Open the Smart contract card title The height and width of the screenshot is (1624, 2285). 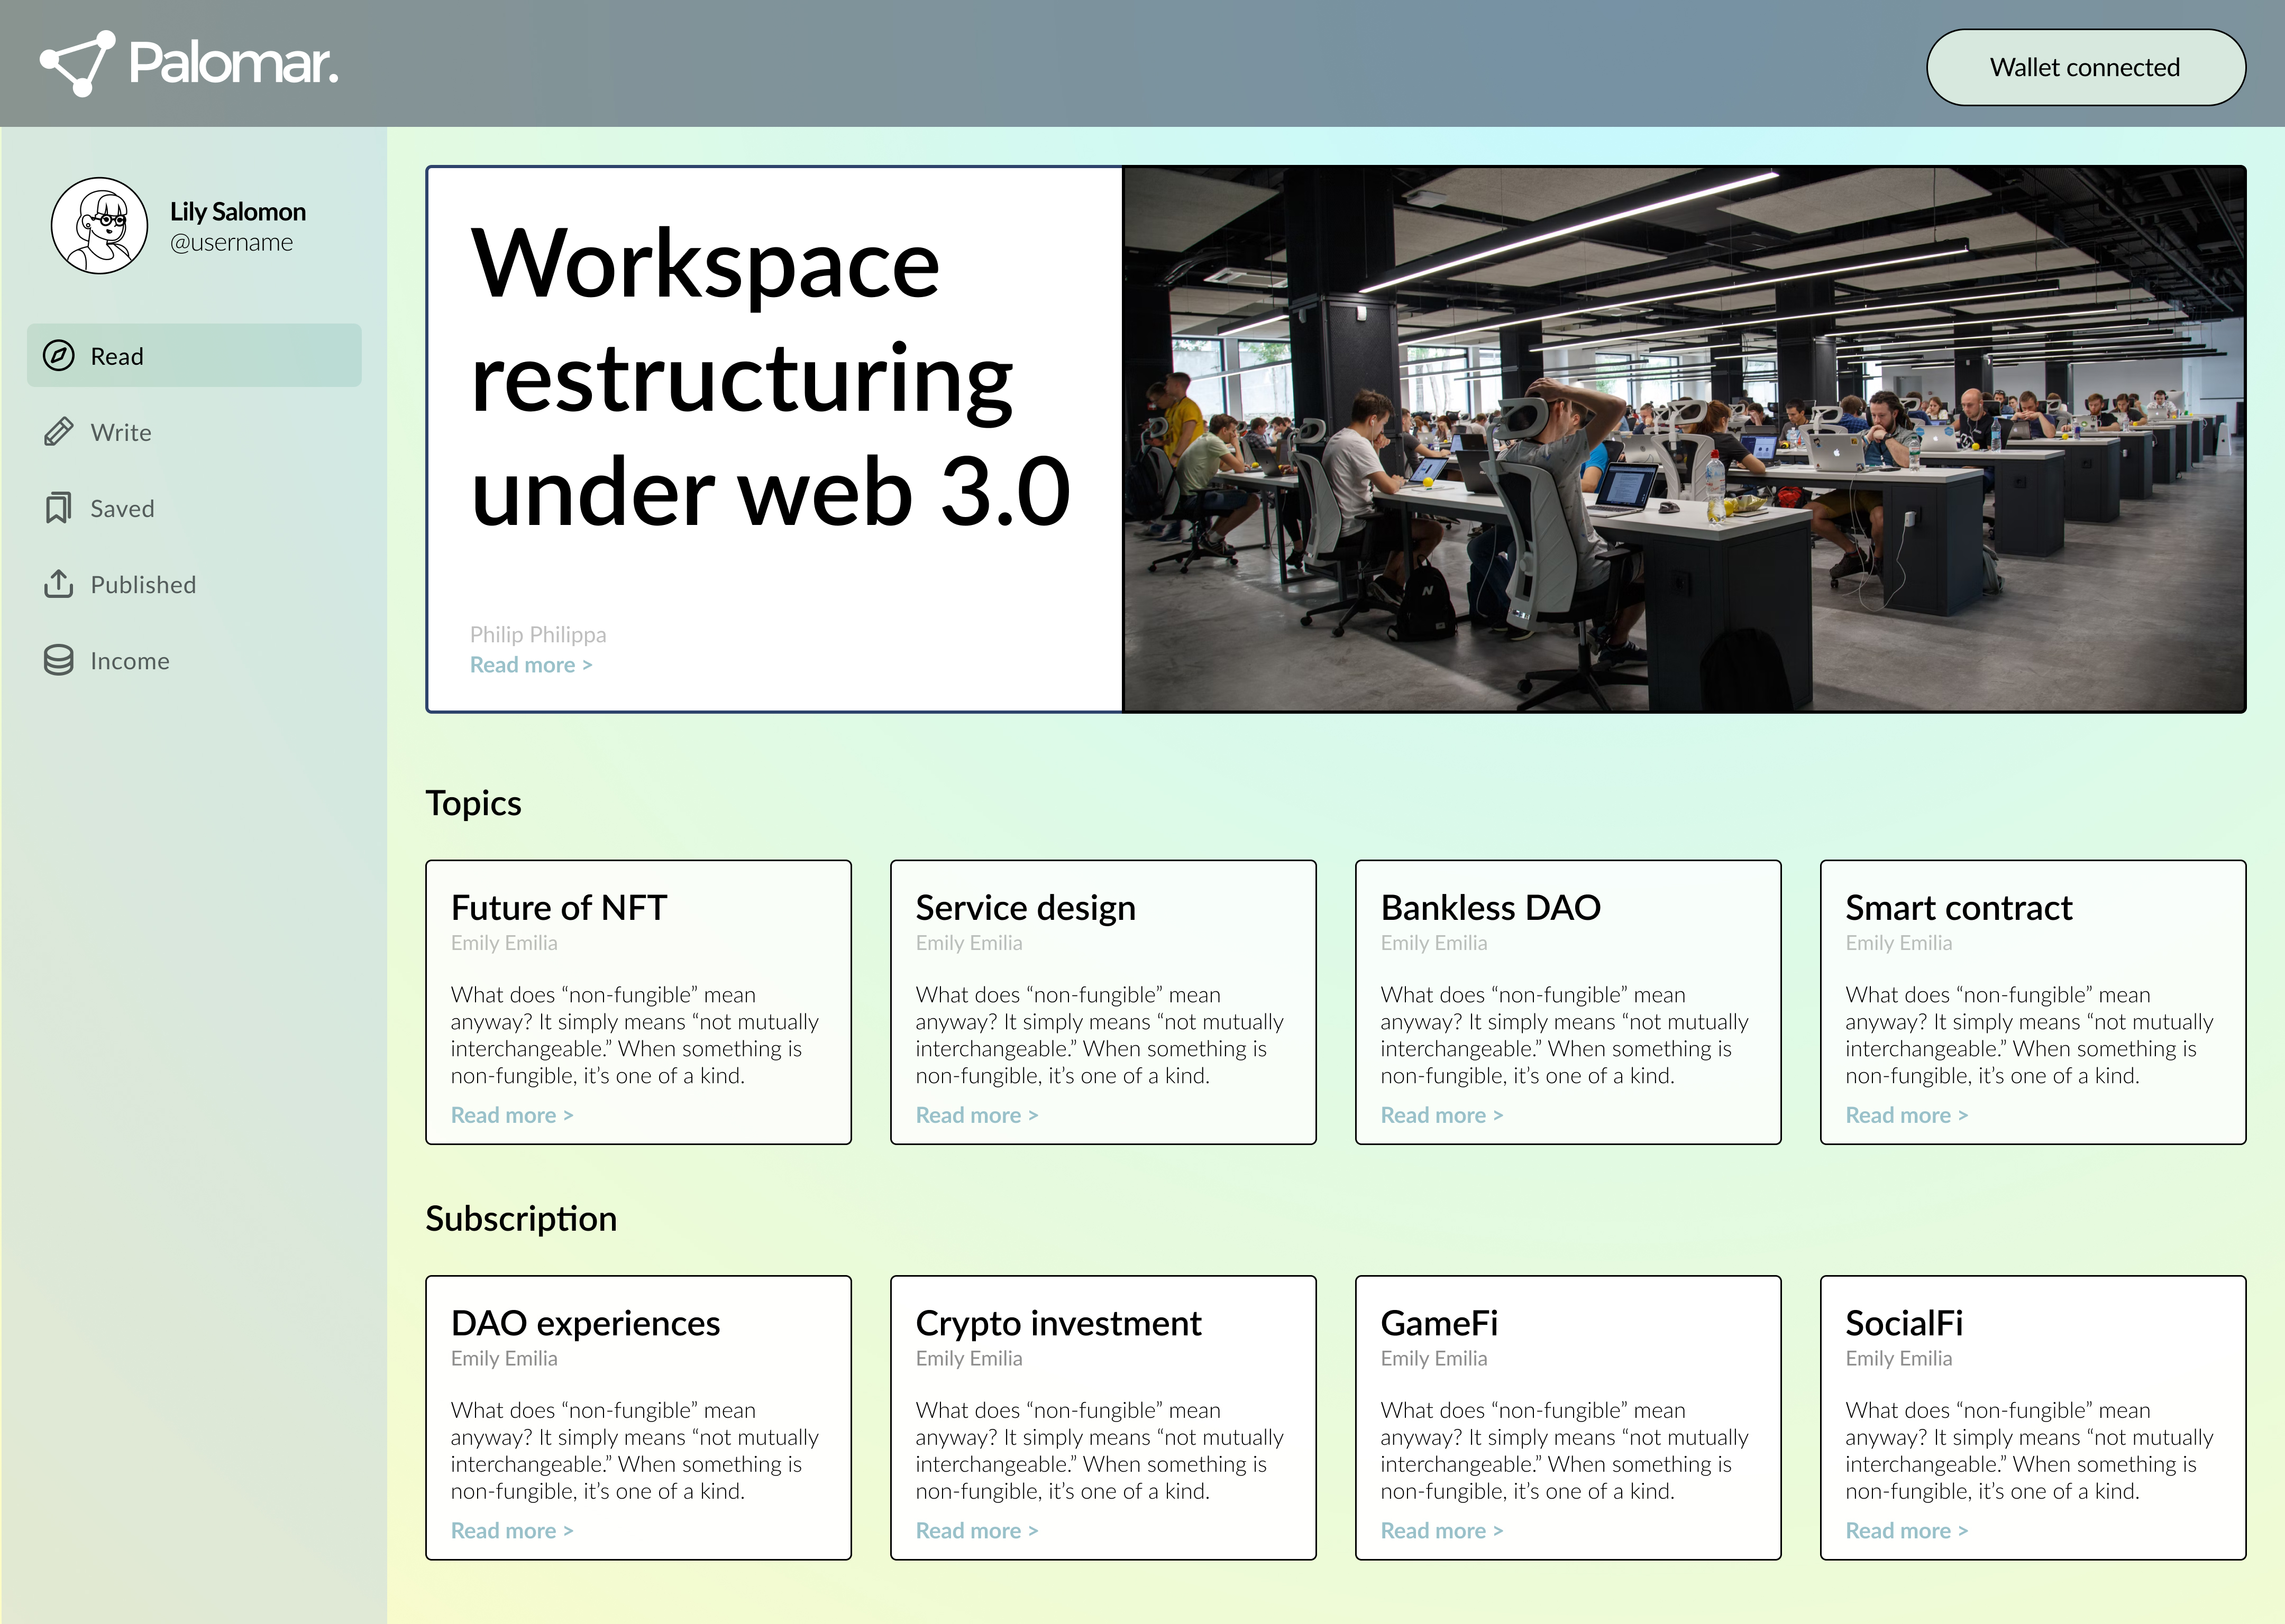1959,908
